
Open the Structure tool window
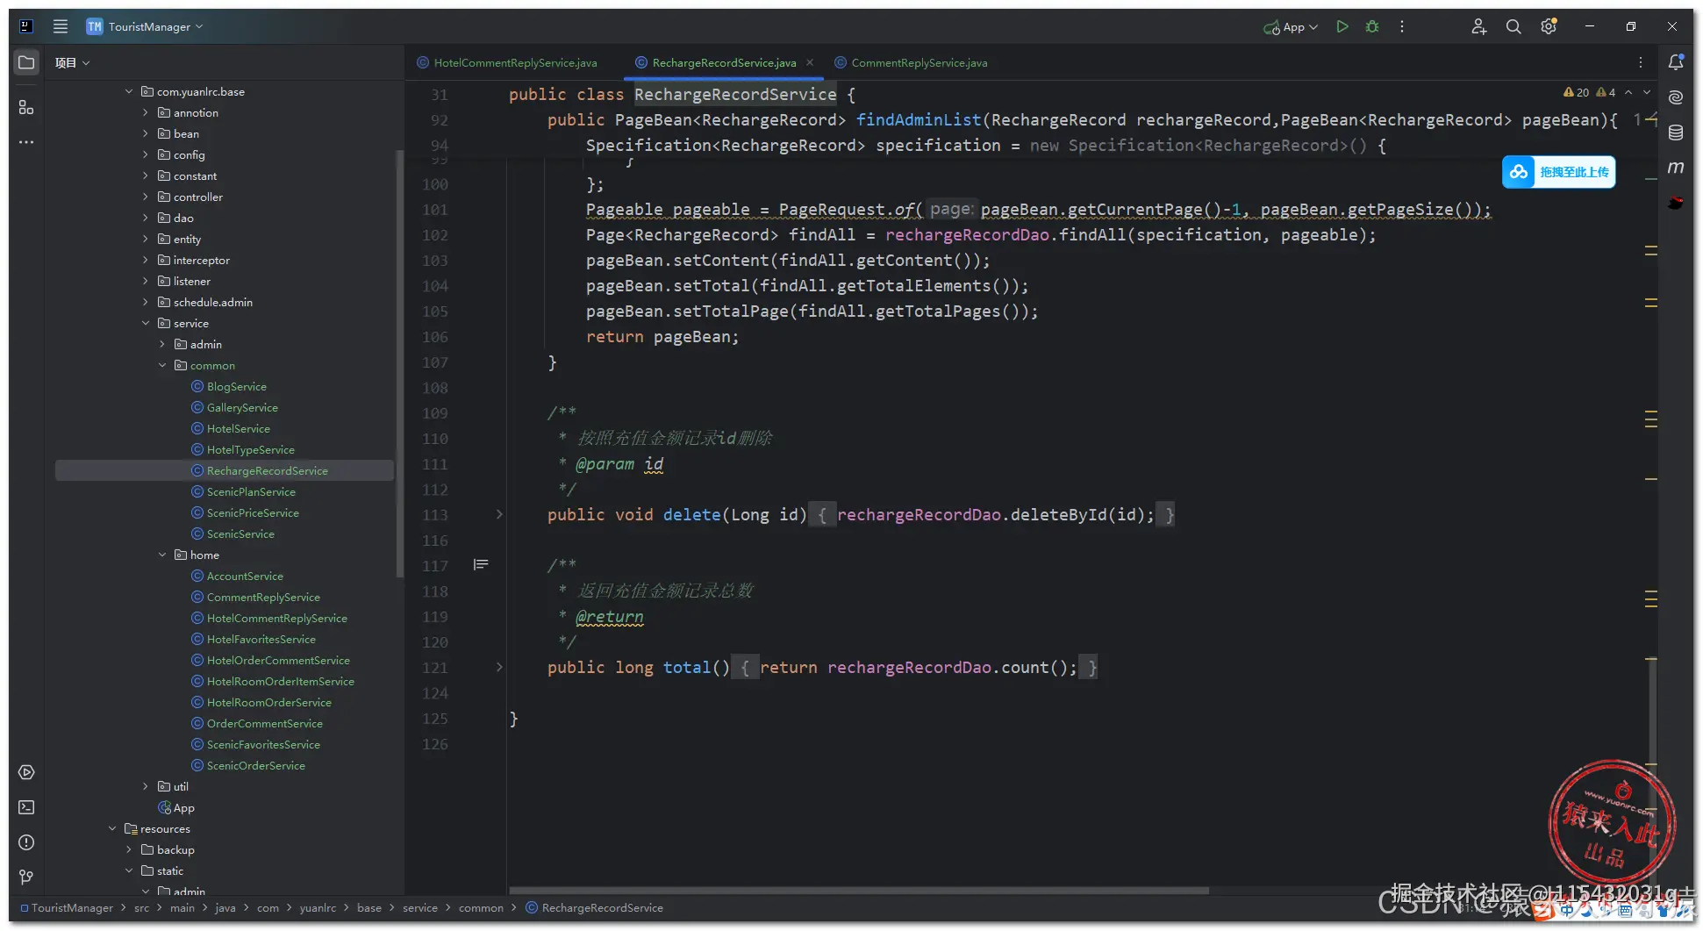(x=26, y=107)
